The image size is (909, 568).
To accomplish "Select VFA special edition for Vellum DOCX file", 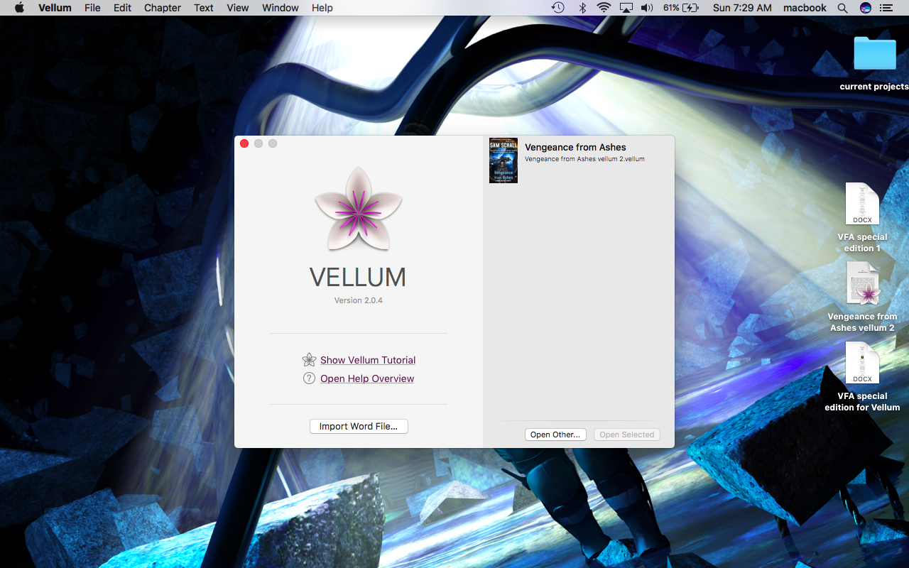I will point(862,364).
